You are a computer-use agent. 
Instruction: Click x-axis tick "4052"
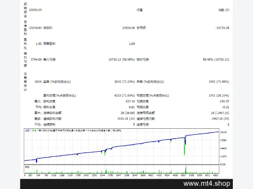[151, 175]
